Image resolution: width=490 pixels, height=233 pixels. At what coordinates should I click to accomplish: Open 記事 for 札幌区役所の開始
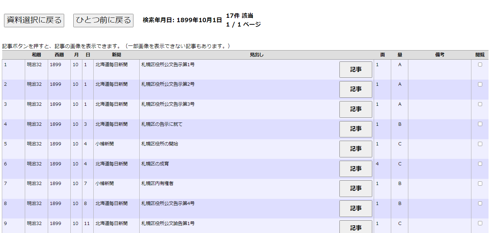(x=356, y=149)
